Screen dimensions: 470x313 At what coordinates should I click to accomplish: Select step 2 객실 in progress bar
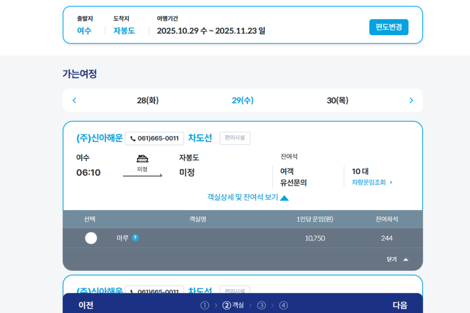point(233,305)
